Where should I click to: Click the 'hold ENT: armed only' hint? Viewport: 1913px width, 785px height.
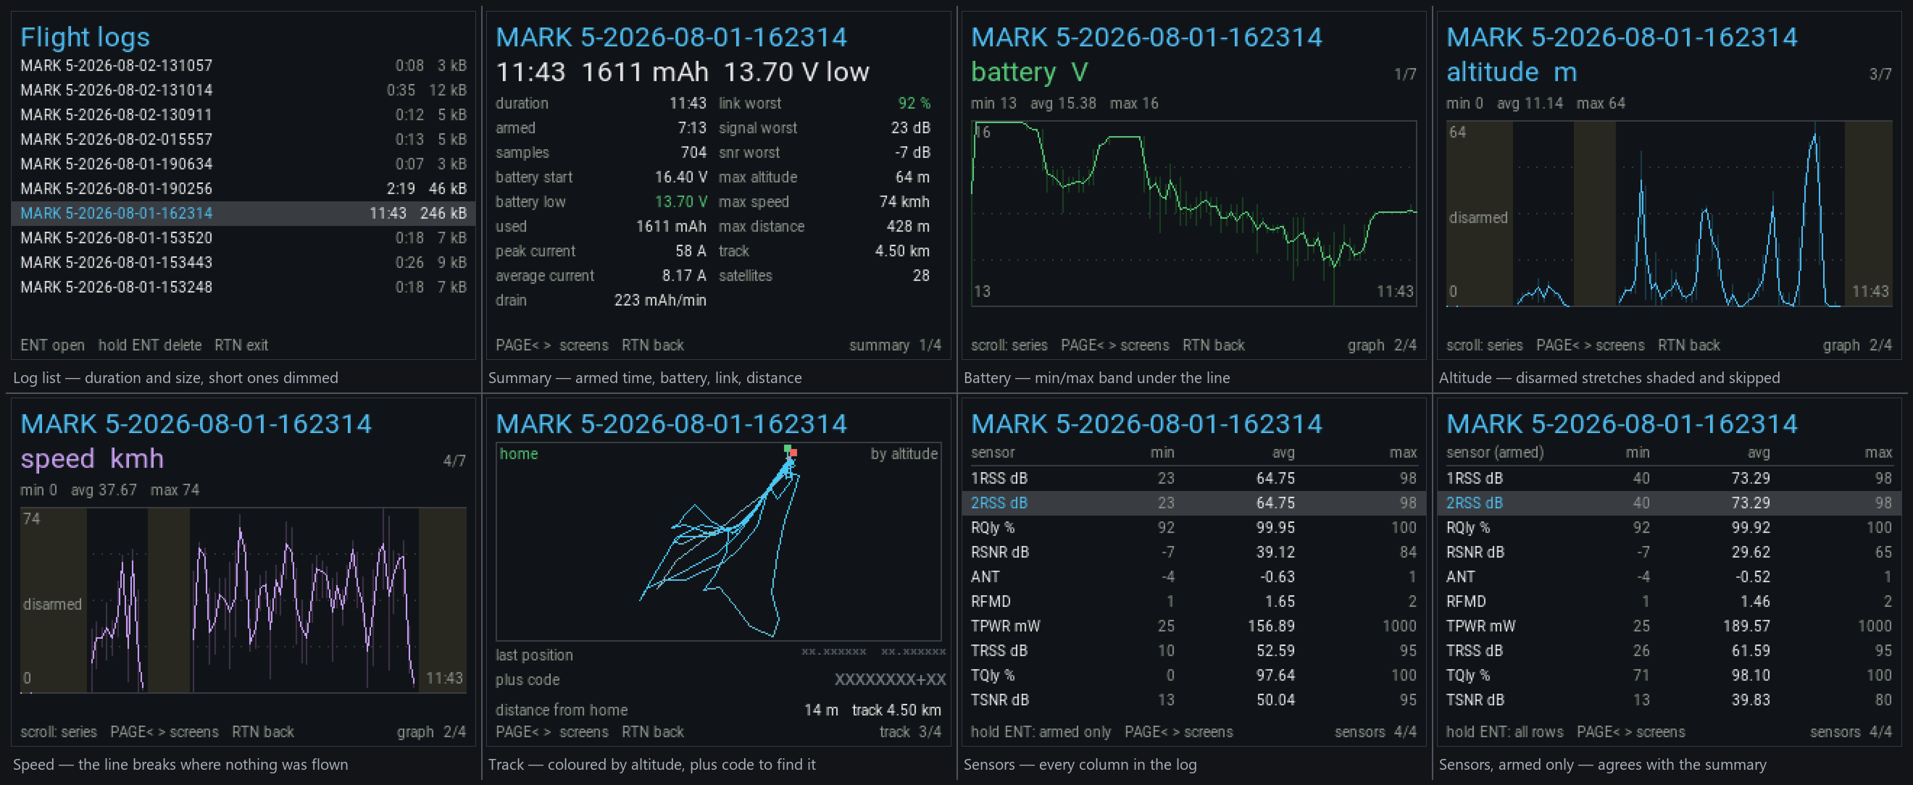[1041, 731]
